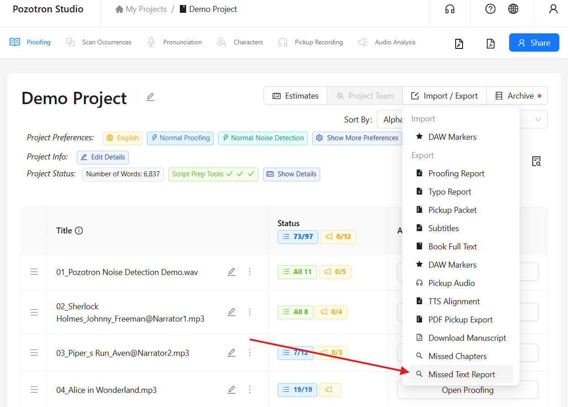This screenshot has height=407, width=568.
Task: Click the Title info circle icon
Action: (x=79, y=231)
